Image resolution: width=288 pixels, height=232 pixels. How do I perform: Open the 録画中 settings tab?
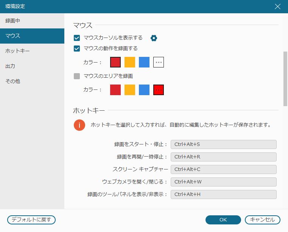click(32, 21)
